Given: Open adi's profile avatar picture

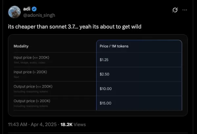Looking at the screenshot, I should (x=14, y=12).
